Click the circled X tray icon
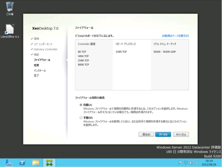 click(x=197, y=163)
